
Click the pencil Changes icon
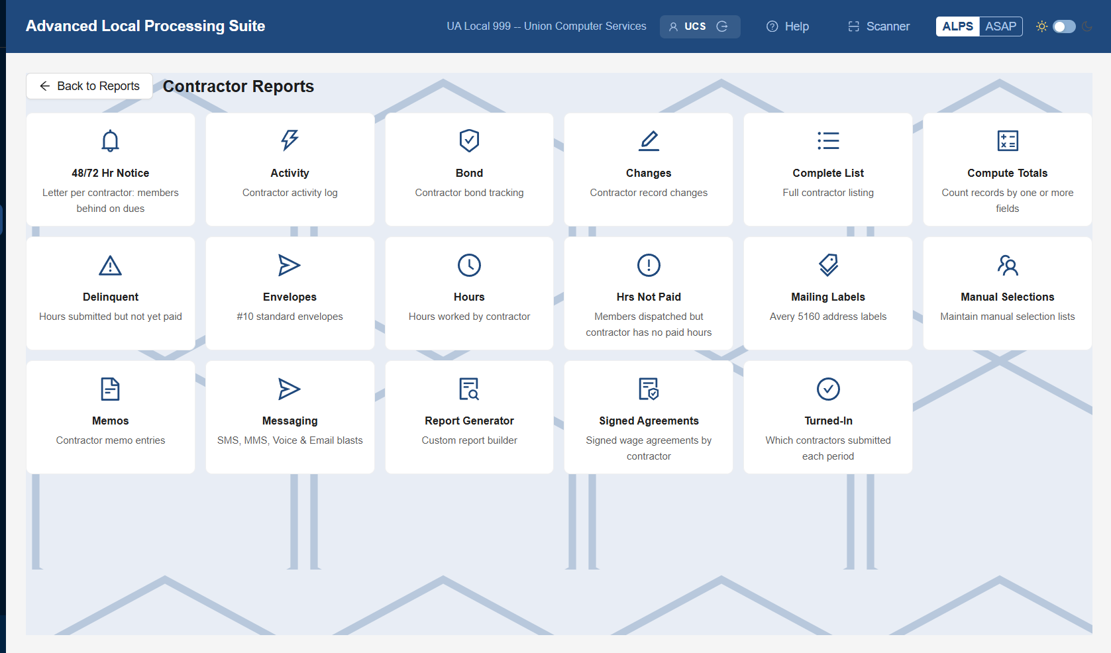(649, 140)
